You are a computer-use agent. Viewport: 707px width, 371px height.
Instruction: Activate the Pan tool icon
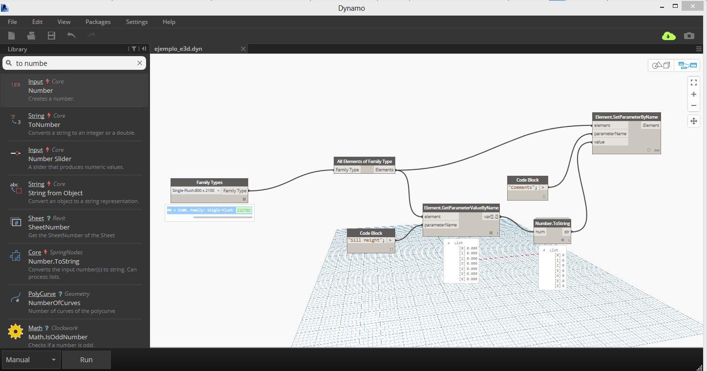coord(694,121)
